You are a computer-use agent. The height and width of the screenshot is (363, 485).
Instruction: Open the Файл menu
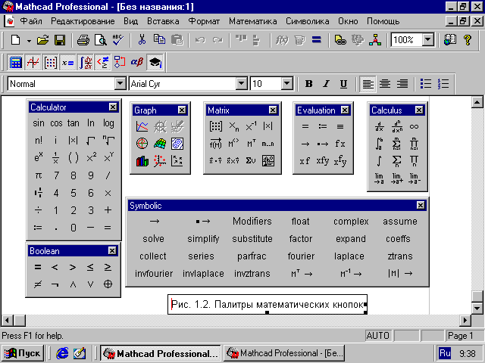coord(31,21)
